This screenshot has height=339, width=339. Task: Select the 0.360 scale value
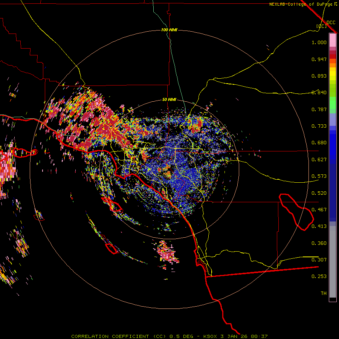319,243
